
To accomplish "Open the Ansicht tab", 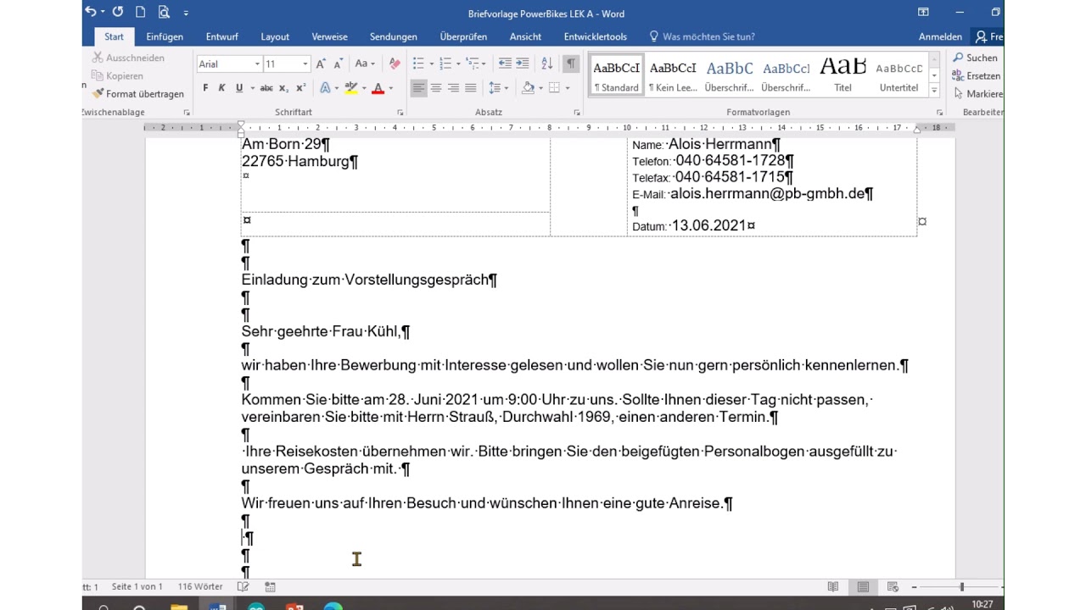I will (x=525, y=36).
